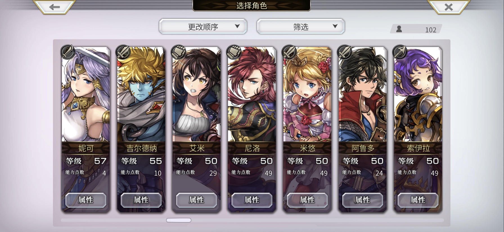The height and width of the screenshot is (232, 504).
Task: Show 属性 of 米悠
Action: [x=307, y=200]
